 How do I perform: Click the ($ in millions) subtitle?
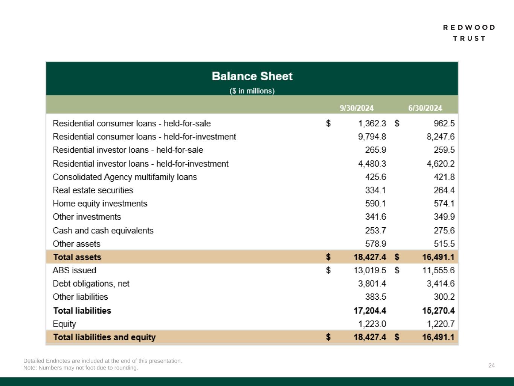(252, 91)
